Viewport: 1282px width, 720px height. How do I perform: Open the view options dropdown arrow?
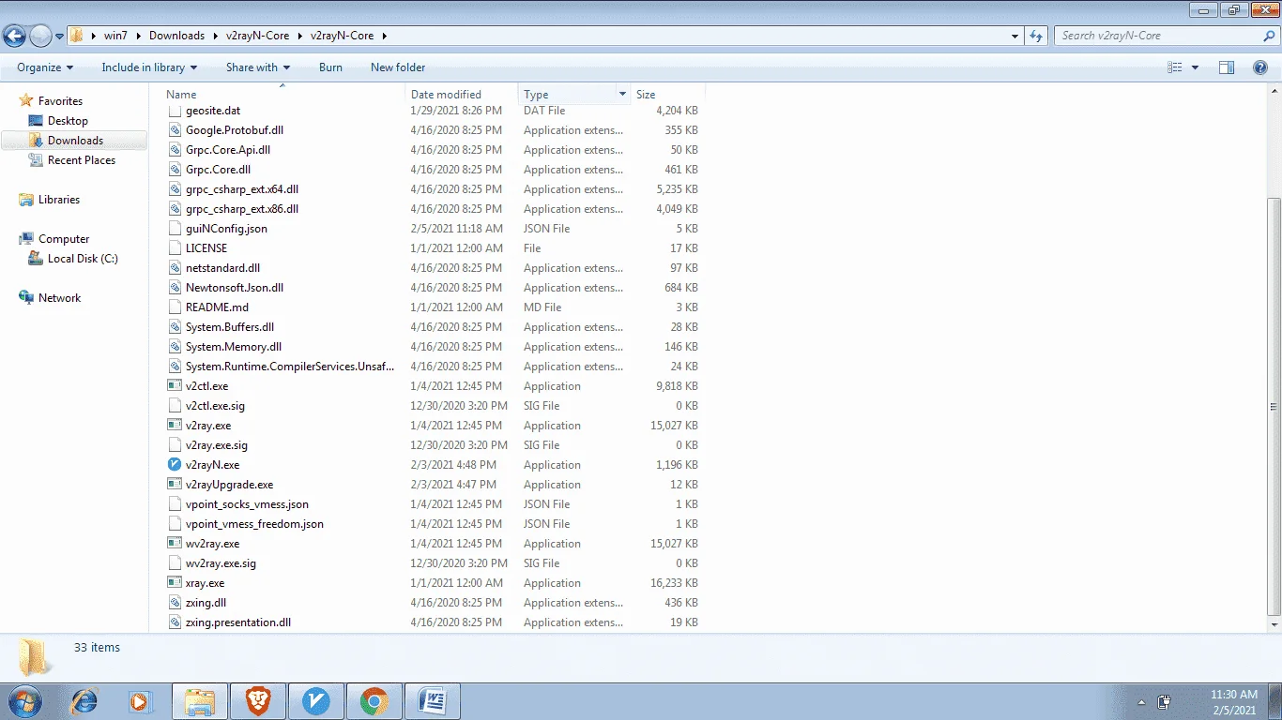click(x=1195, y=67)
